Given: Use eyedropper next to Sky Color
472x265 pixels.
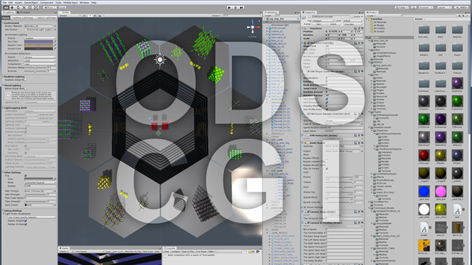Looking at the screenshot, I should (55, 42).
